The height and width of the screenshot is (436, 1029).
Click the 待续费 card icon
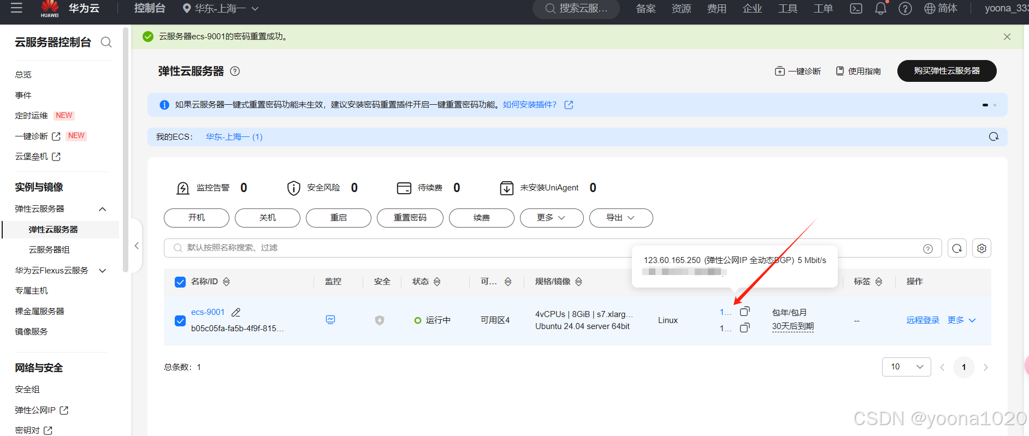(404, 188)
